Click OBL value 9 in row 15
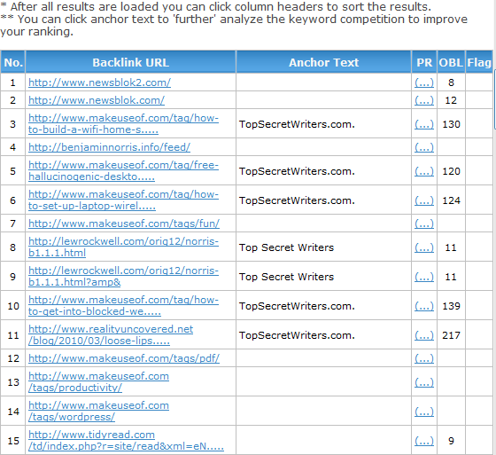 coord(451,441)
